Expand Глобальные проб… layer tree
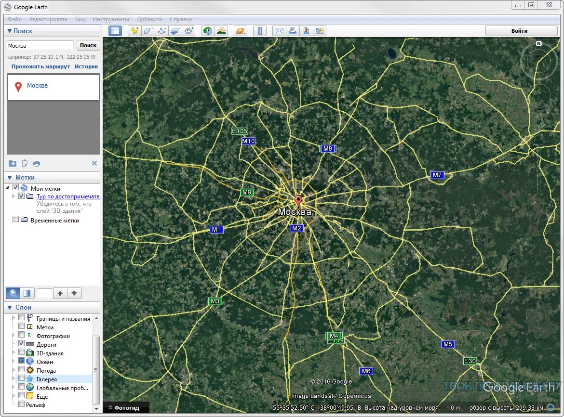 coord(13,387)
